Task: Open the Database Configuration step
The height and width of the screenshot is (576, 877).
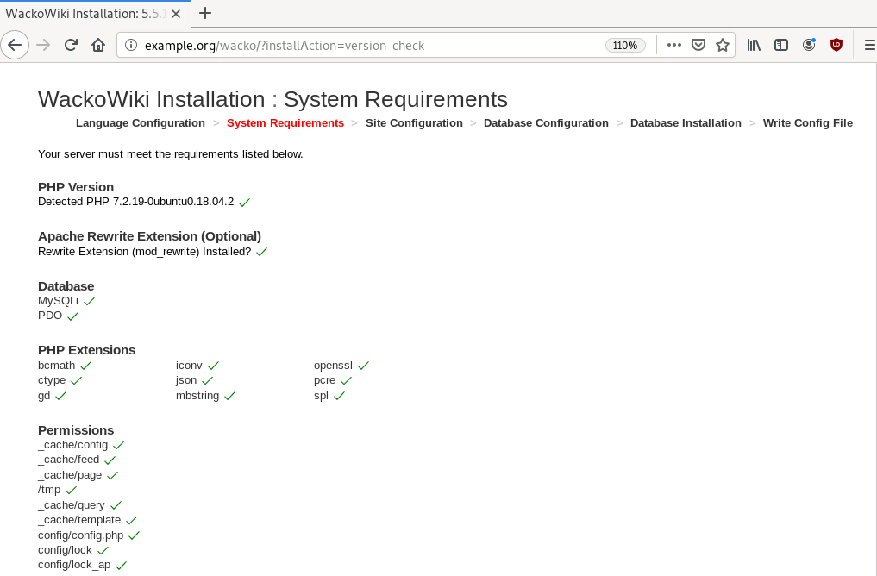Action: [x=546, y=123]
